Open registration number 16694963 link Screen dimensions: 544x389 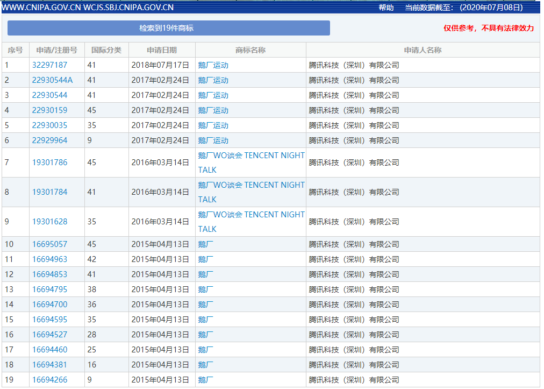49,259
